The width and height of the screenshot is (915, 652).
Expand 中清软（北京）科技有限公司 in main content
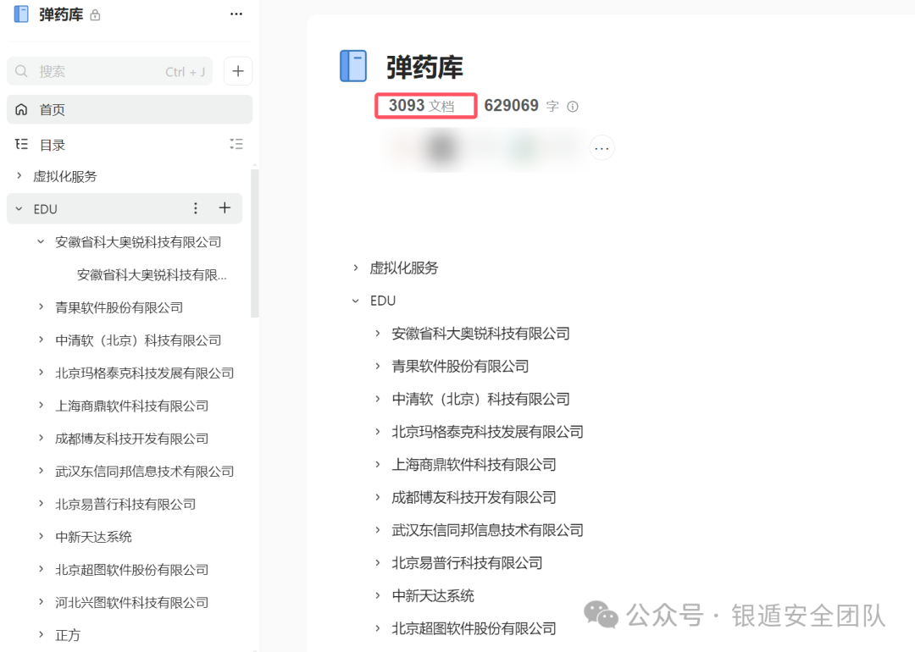(x=378, y=398)
